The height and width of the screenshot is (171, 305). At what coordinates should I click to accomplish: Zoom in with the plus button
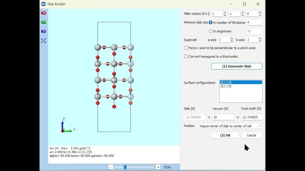[158, 167]
